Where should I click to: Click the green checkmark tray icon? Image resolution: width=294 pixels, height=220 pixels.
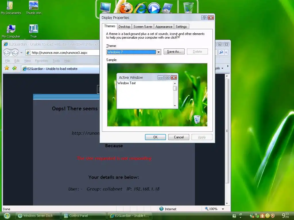(257, 216)
